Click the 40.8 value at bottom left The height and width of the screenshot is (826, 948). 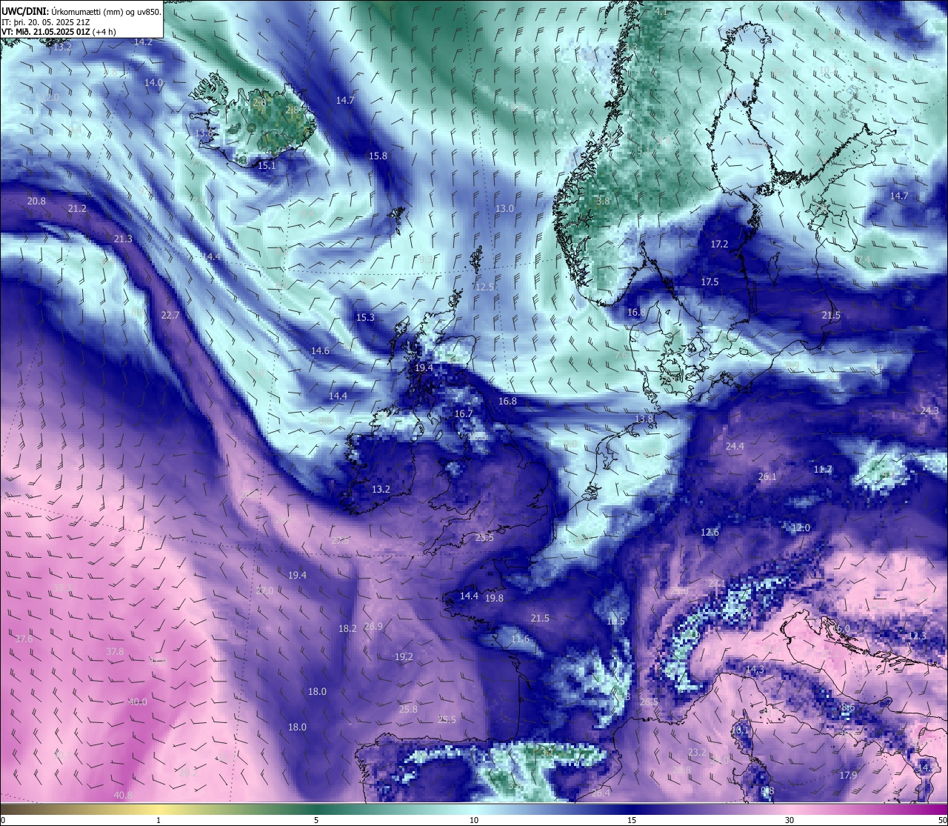tap(123, 795)
